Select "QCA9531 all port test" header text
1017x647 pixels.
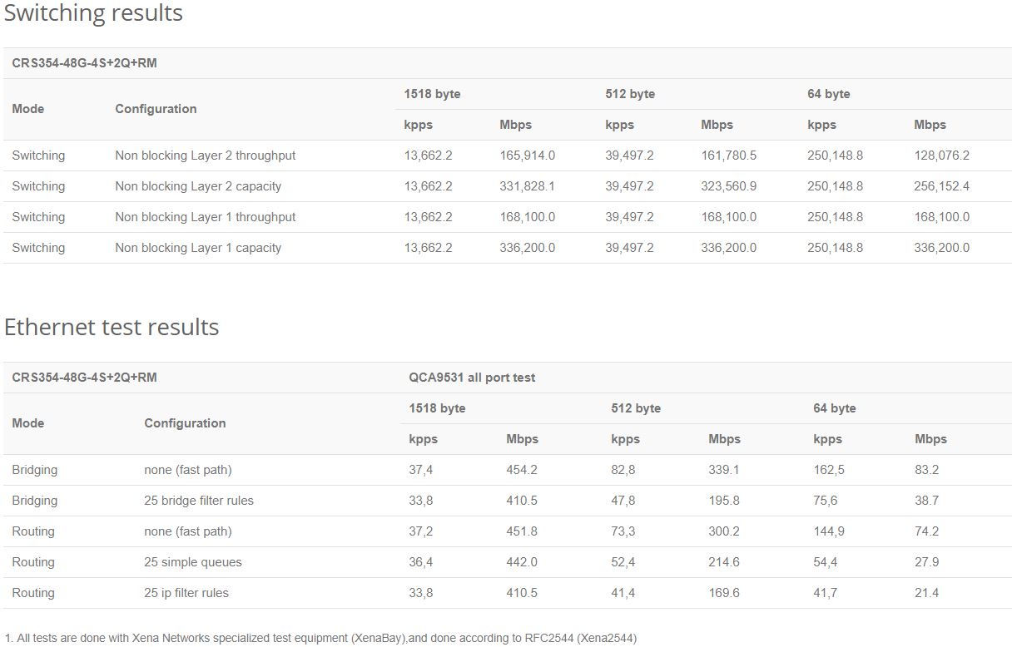tap(472, 378)
